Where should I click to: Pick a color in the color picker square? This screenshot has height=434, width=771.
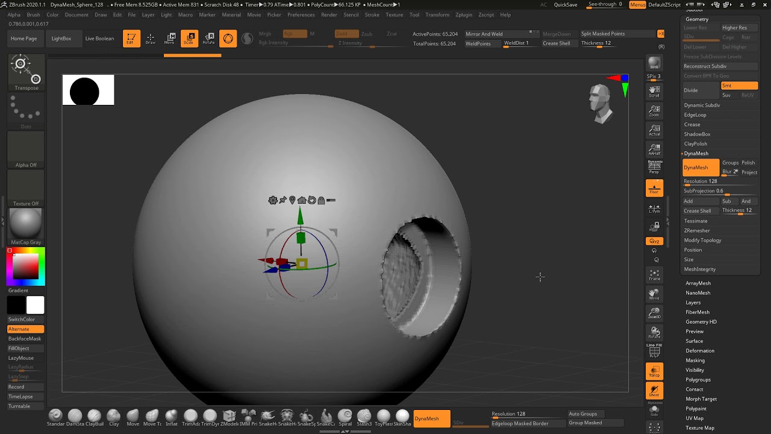coord(26,266)
